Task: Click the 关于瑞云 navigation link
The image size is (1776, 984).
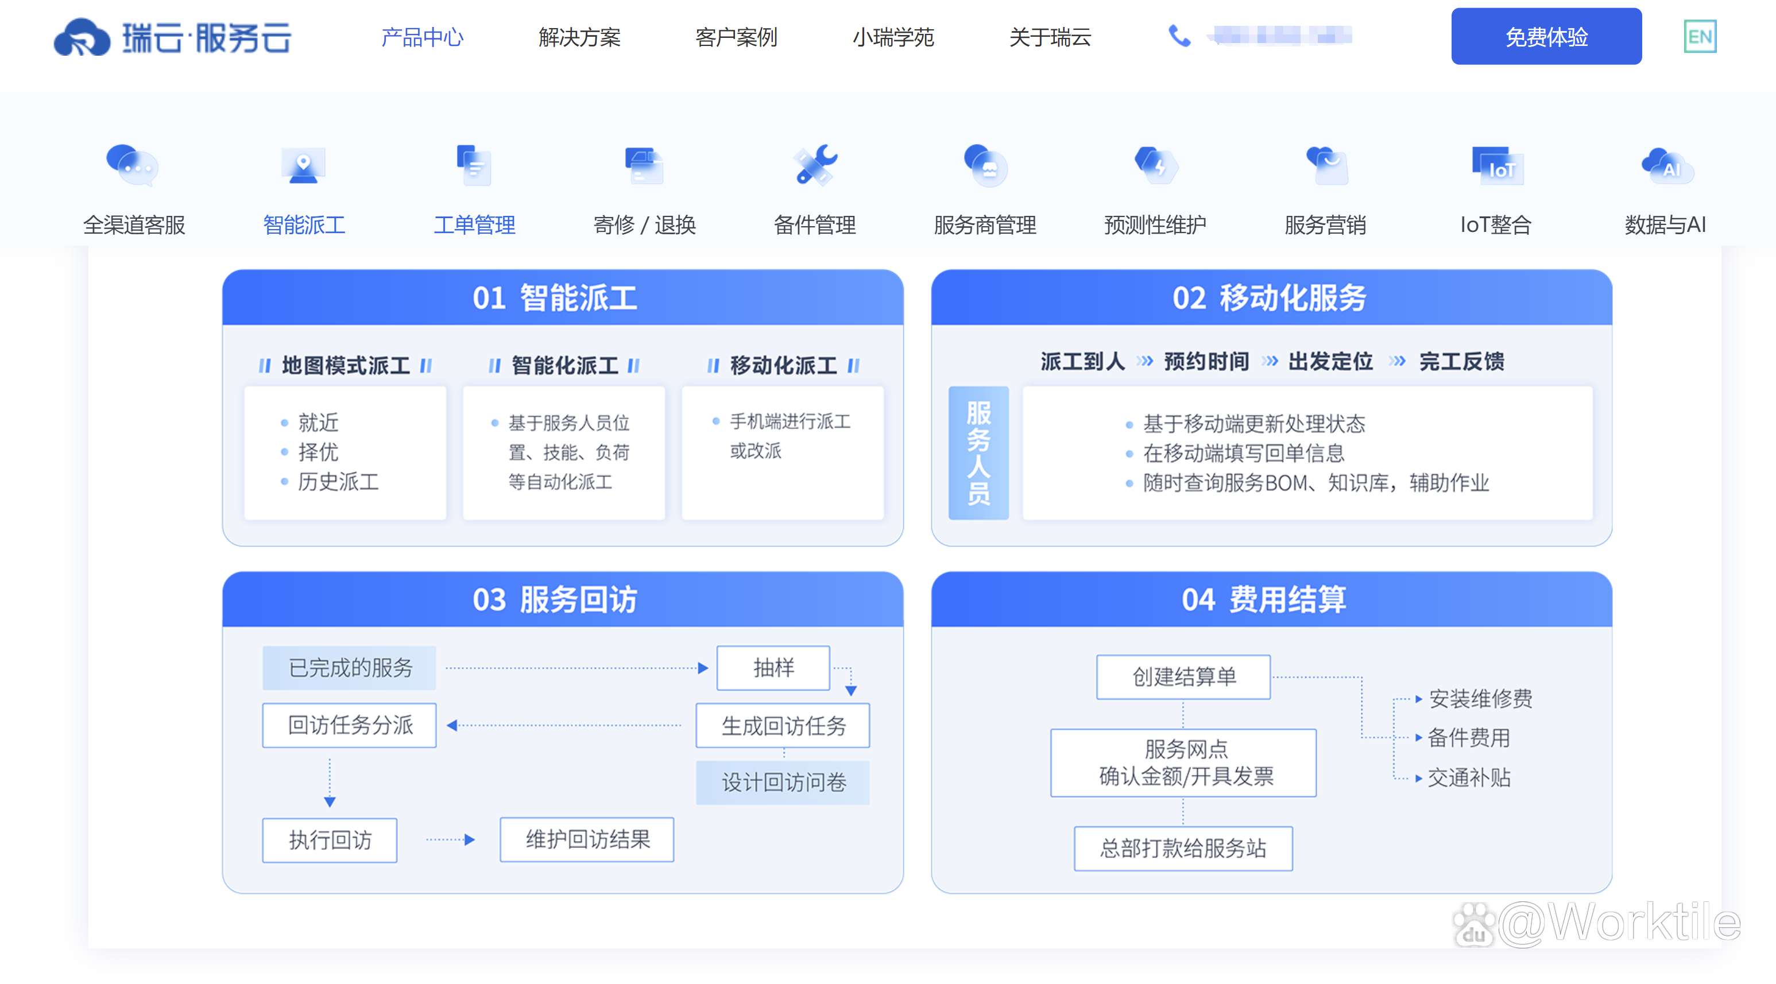Action: (x=1049, y=37)
